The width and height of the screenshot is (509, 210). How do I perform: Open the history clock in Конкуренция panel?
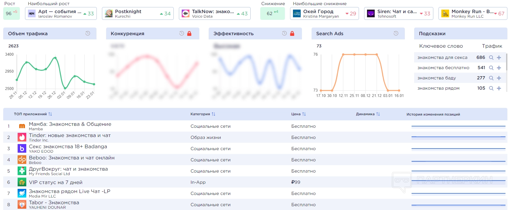point(182,33)
